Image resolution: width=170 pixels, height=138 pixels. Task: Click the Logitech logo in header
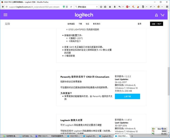coord(84,15)
